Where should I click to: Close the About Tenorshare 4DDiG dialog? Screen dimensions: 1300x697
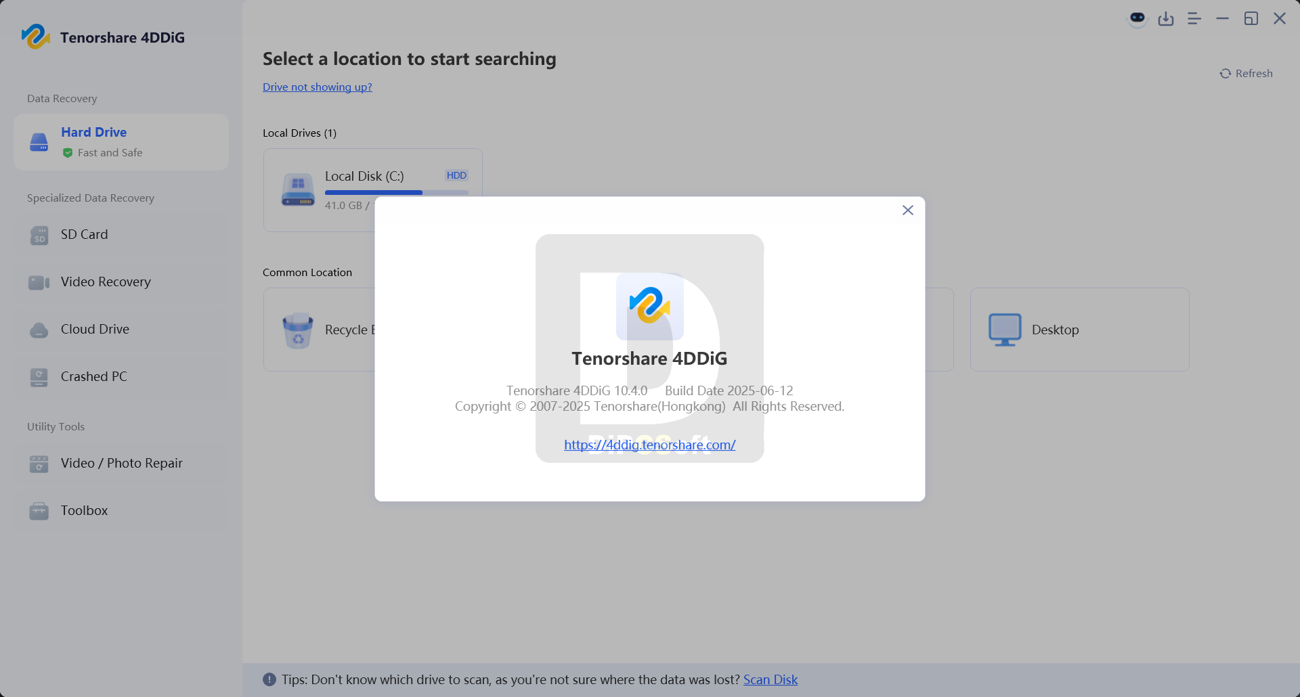coord(908,210)
